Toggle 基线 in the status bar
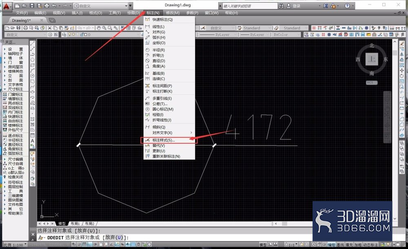Viewport: 408px width, 249px height. (x=340, y=245)
